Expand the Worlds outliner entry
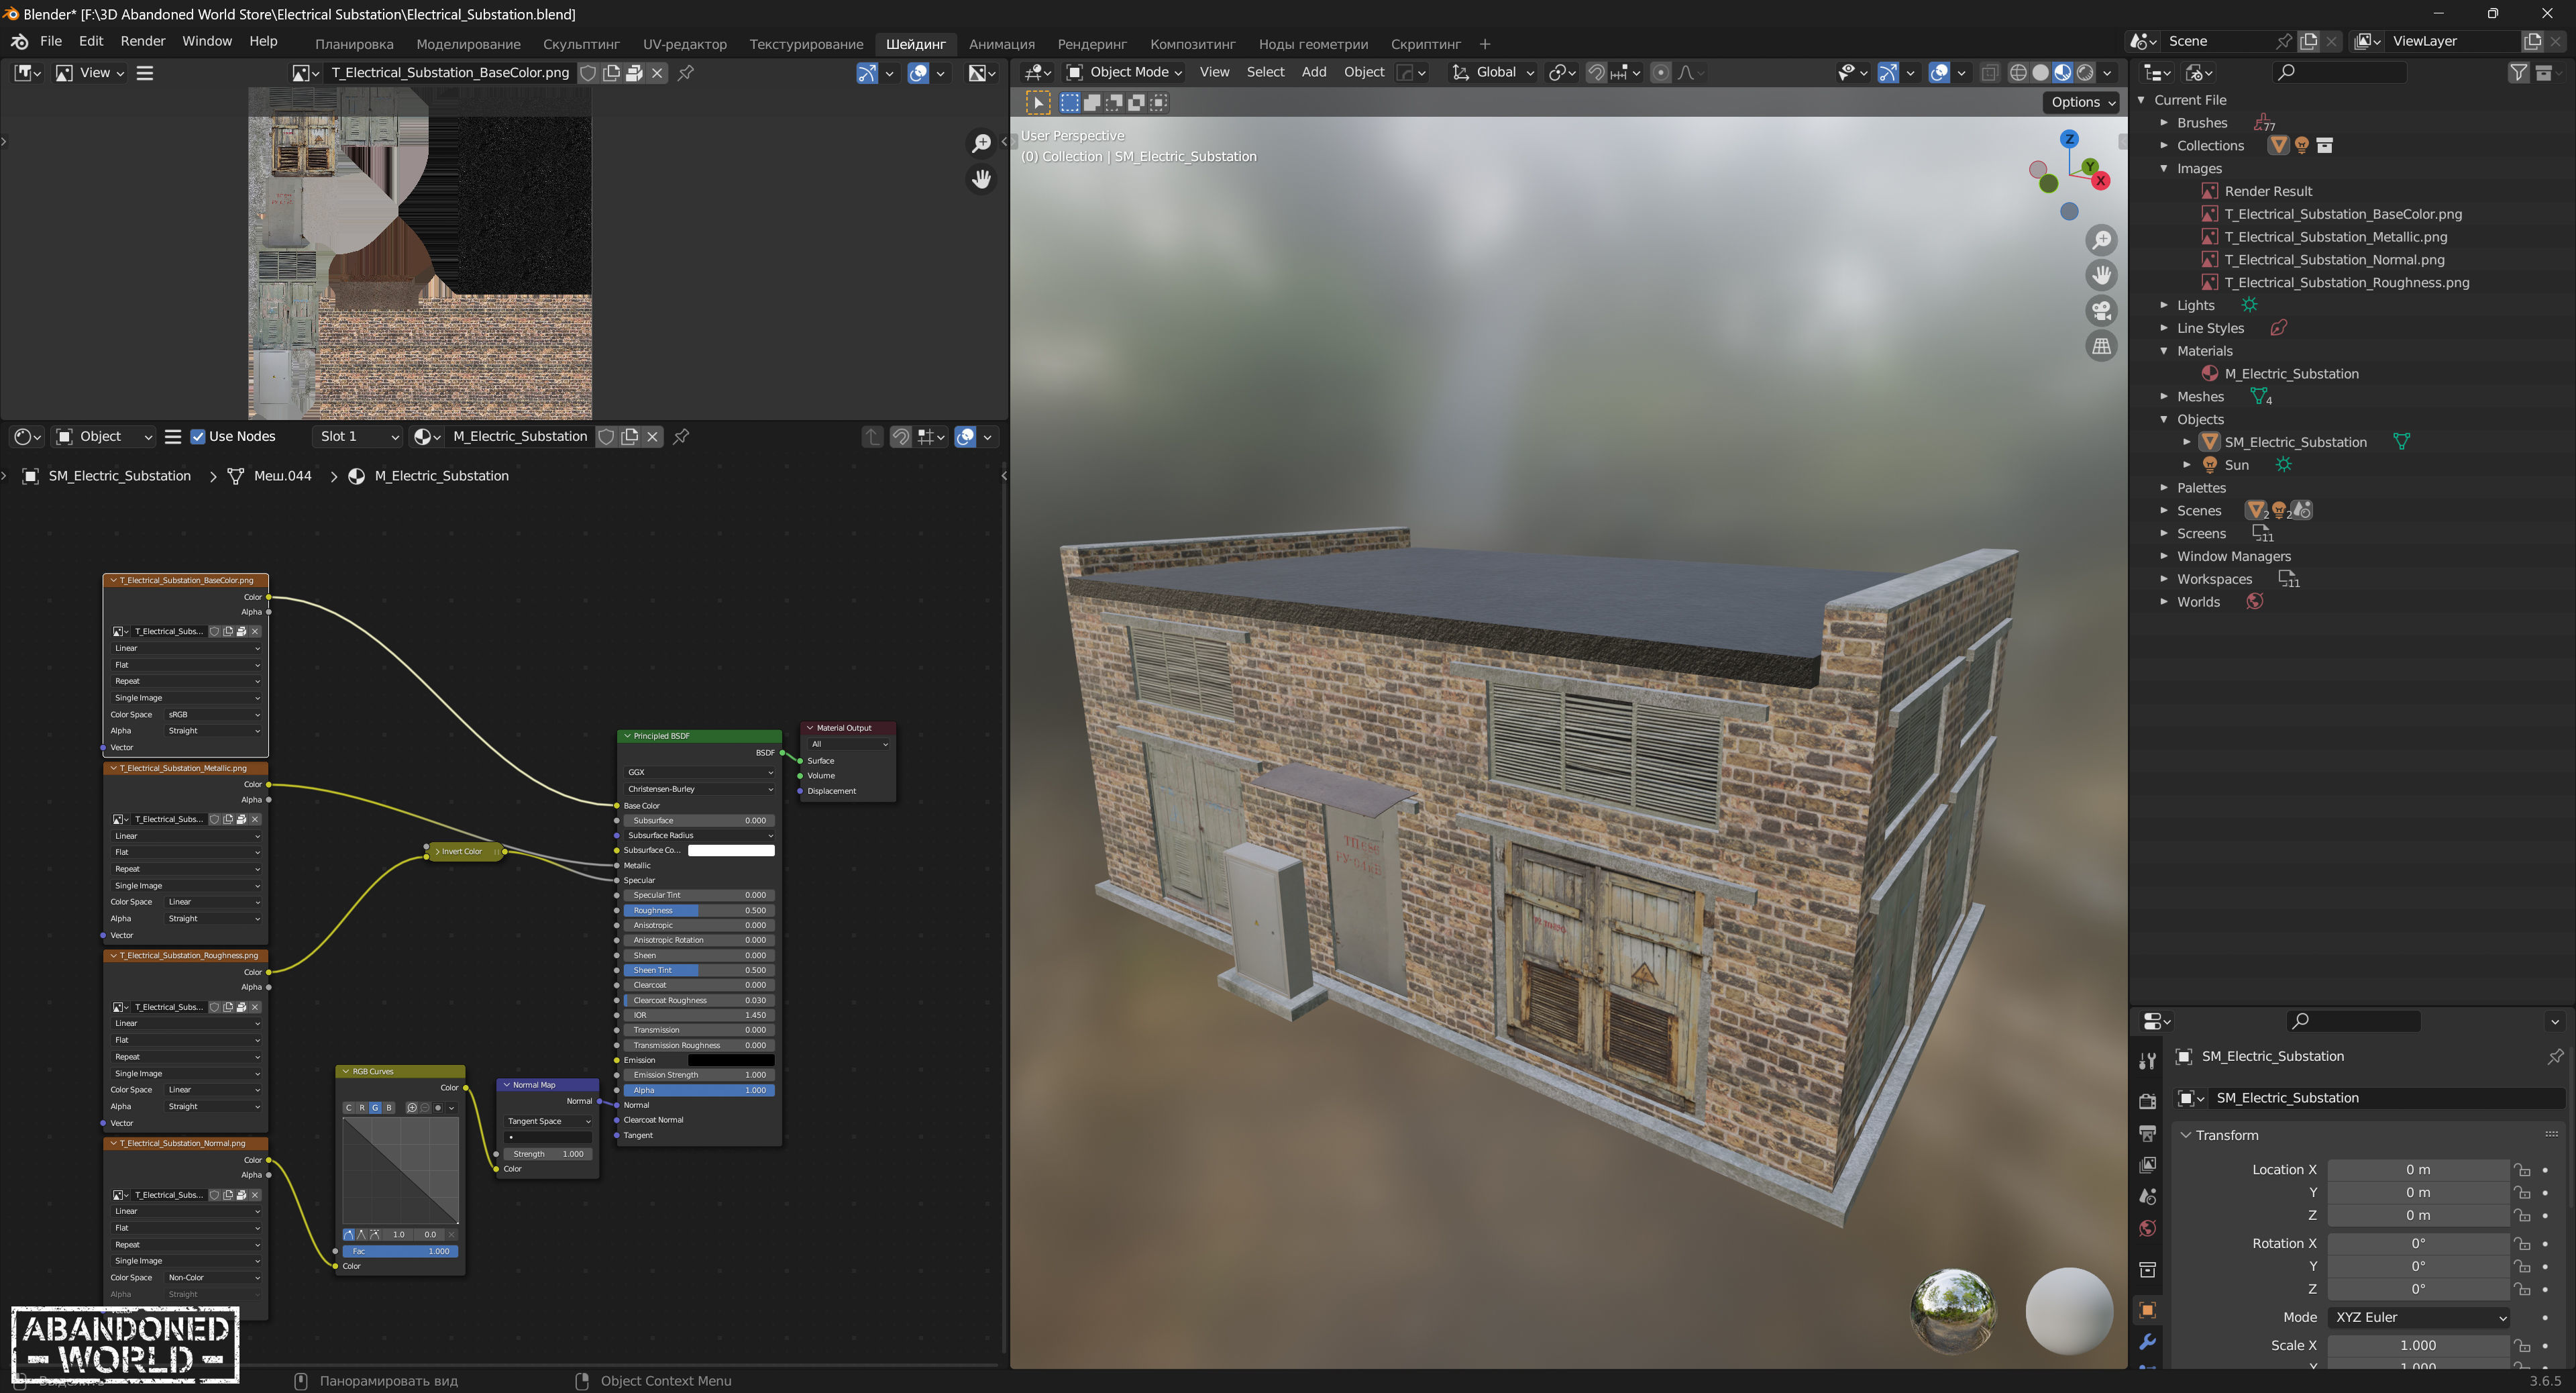 pos(2164,601)
